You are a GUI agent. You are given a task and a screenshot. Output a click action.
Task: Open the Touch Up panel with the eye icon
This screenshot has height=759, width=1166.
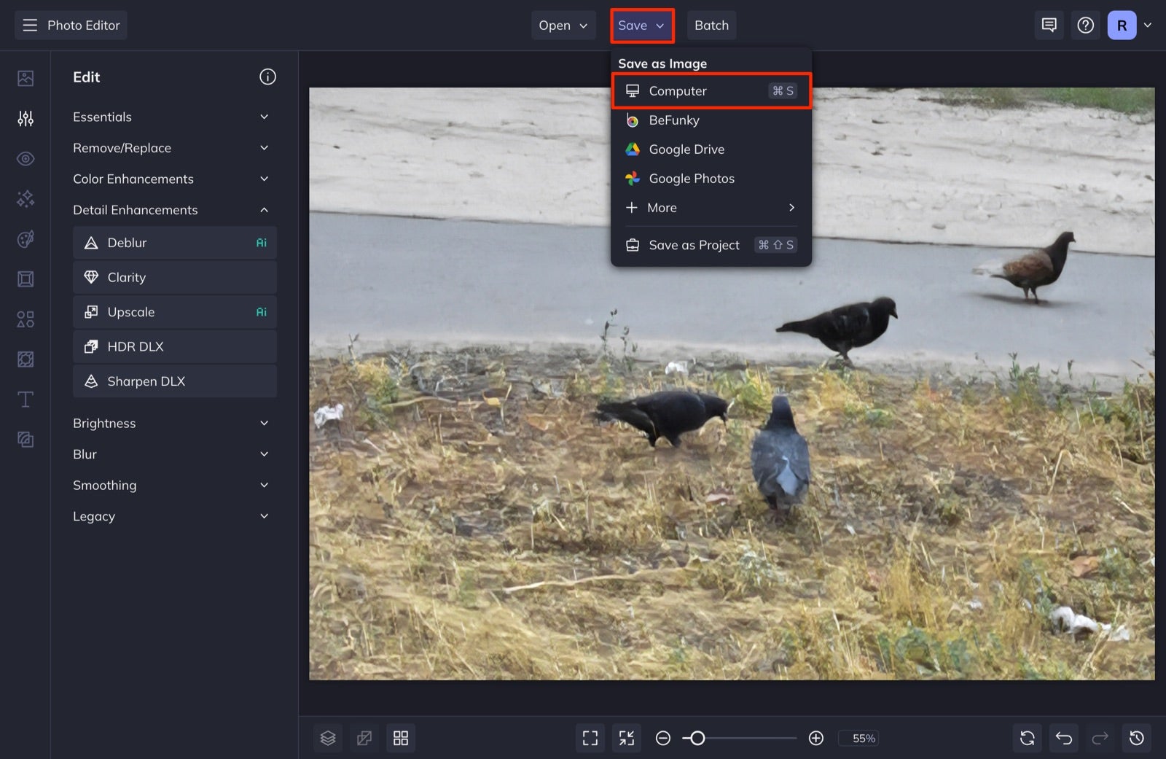coord(26,158)
